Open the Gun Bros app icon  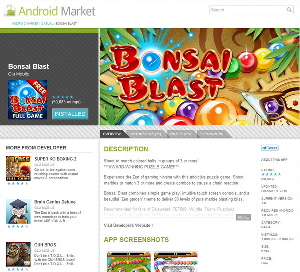[x=18, y=254]
